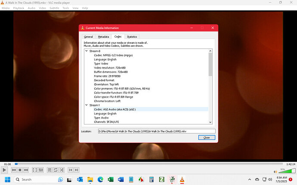
Task: Open Calculator from the taskbar
Action: 152,179
